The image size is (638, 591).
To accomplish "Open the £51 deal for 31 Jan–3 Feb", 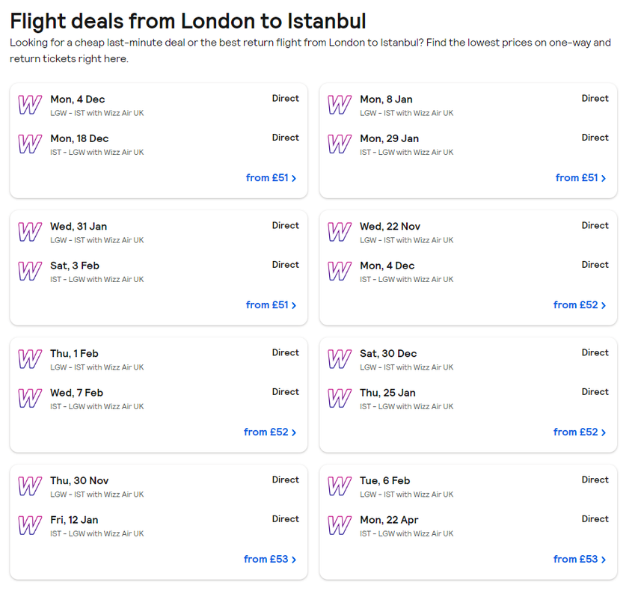I will 271,305.
